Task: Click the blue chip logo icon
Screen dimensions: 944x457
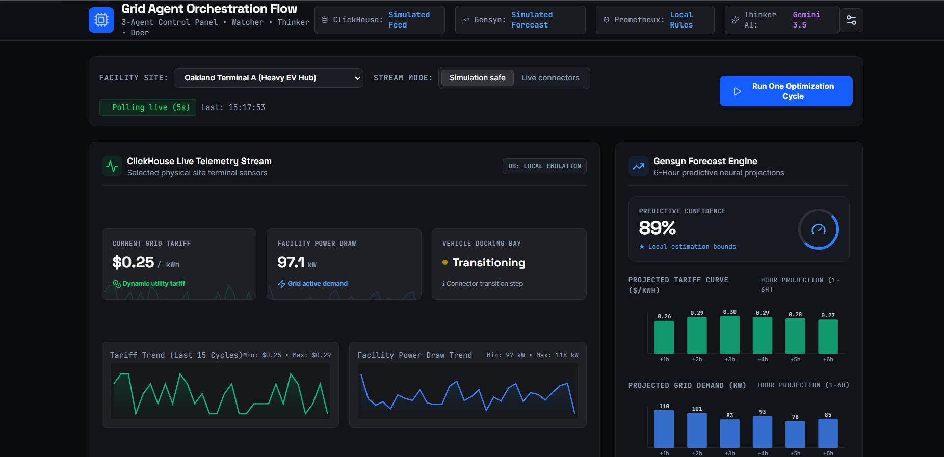Action: click(101, 20)
